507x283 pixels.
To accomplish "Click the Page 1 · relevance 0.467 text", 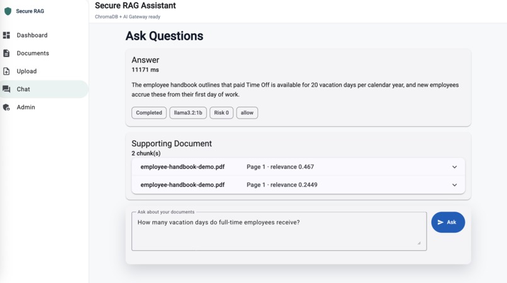I will click(x=280, y=167).
